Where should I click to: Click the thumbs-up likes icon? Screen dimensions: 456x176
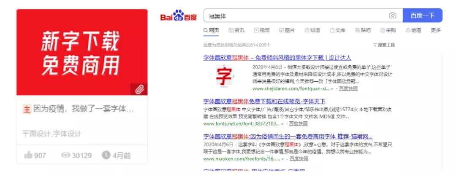pyautogui.click(x=28, y=155)
